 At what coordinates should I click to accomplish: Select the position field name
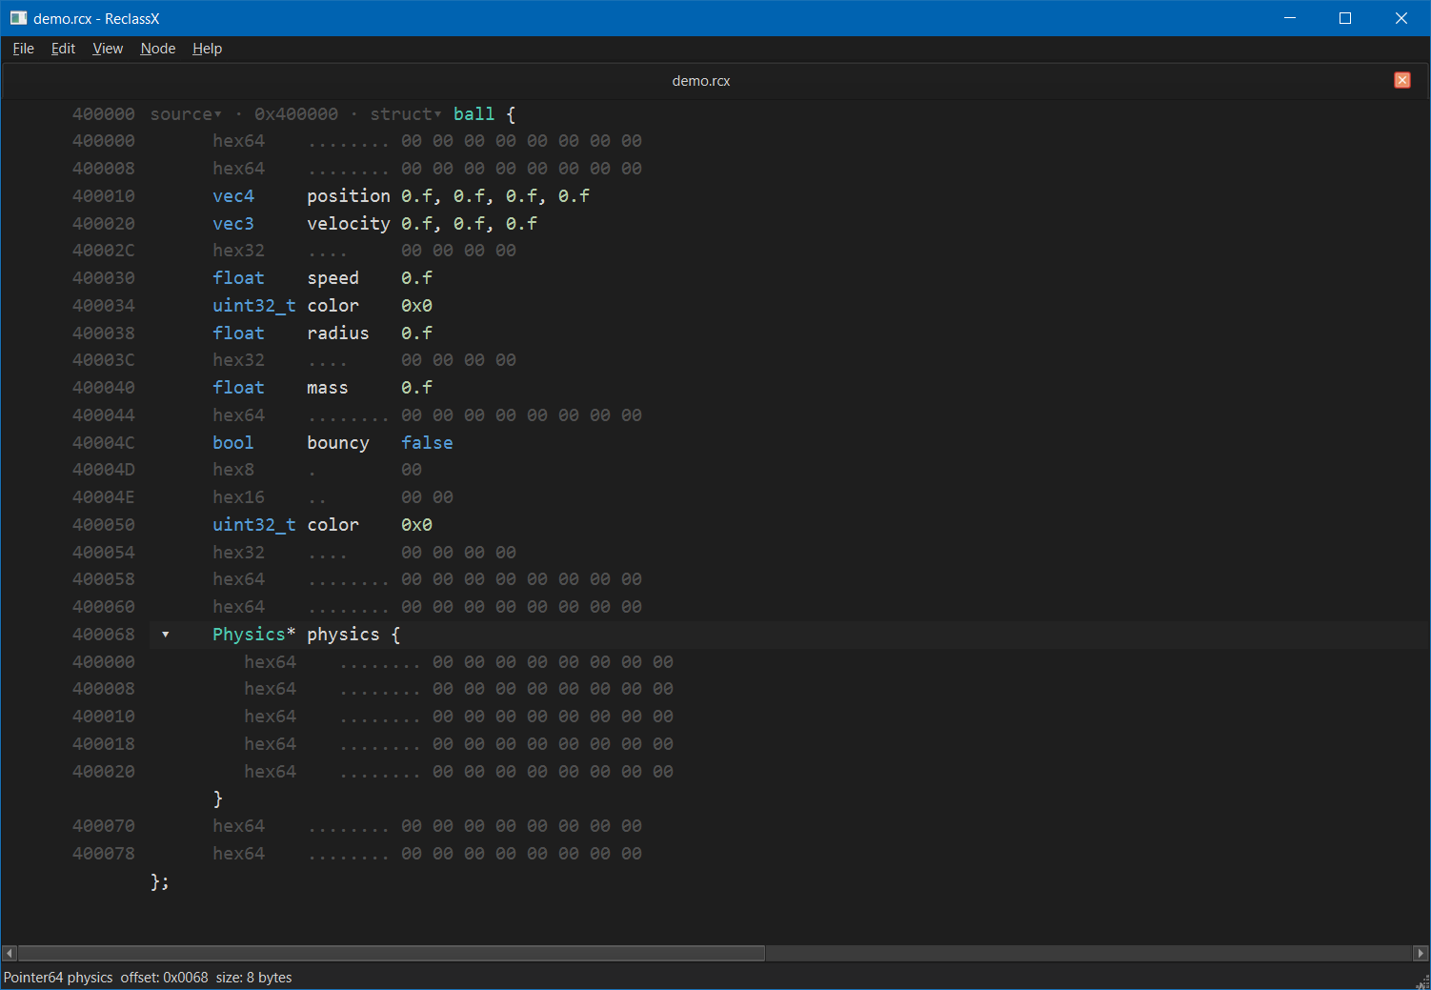point(349,196)
